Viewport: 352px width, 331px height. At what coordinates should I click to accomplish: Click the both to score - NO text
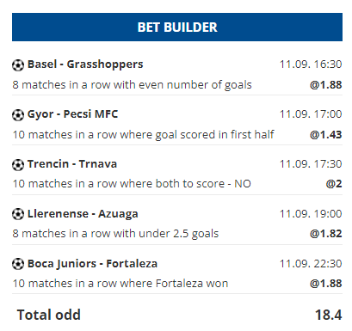132,184
